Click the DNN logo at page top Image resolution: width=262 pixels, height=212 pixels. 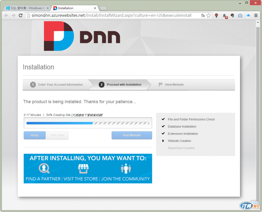82,36
